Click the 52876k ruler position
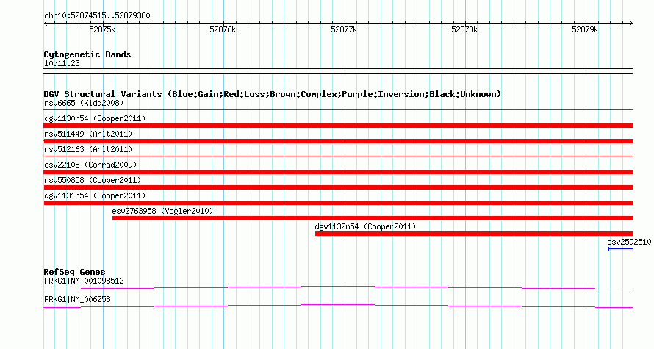 coord(223,29)
